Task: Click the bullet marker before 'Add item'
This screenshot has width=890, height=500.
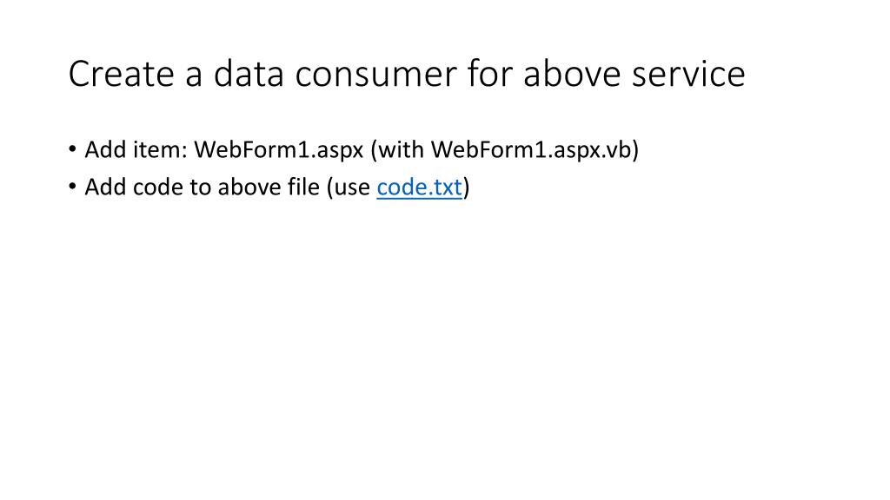Action: (72, 150)
